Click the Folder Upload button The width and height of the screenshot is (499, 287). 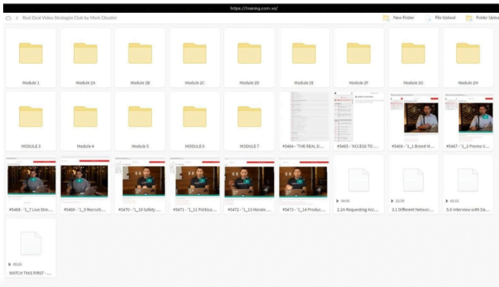pos(483,18)
